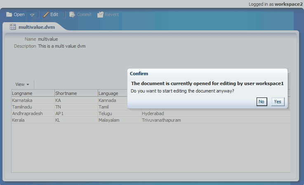Sort by the Longname column header
Image resolution: width=304 pixels, height=185 pixels.
pyautogui.click(x=33, y=93)
